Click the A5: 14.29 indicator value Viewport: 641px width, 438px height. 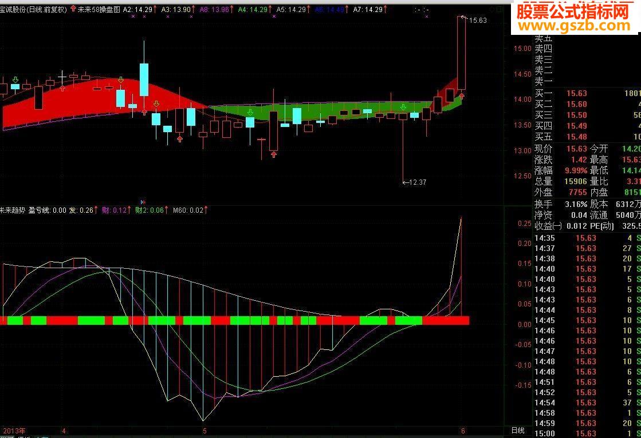tap(290, 9)
